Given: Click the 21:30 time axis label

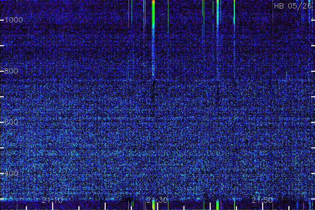Looking at the screenshot, I should pos(157,200).
